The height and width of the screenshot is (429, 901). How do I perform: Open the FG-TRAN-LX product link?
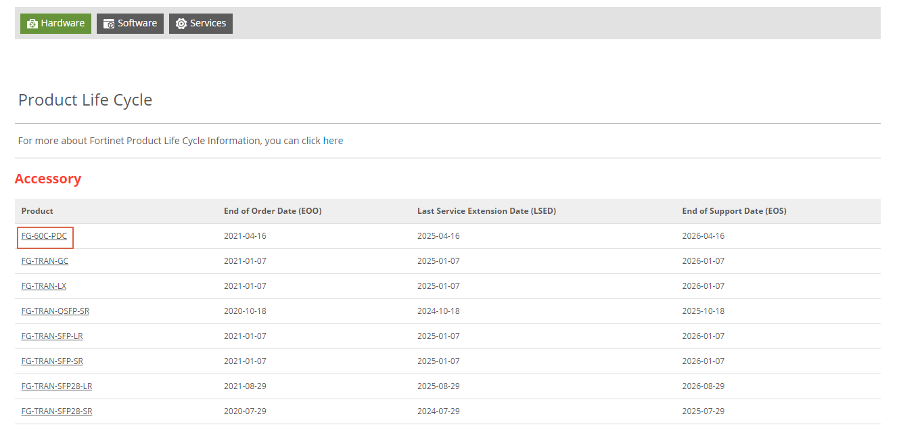44,286
